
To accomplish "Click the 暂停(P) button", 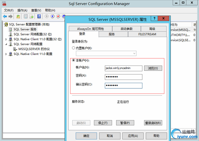I will (125, 123).
